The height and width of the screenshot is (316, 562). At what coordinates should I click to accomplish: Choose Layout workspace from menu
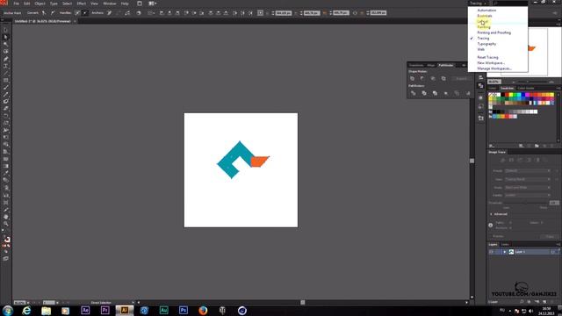482,21
